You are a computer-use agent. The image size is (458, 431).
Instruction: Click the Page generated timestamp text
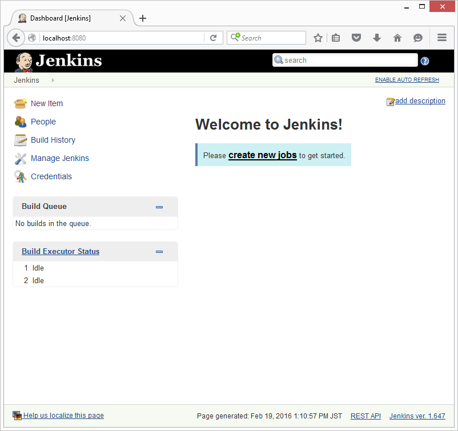pos(270,416)
